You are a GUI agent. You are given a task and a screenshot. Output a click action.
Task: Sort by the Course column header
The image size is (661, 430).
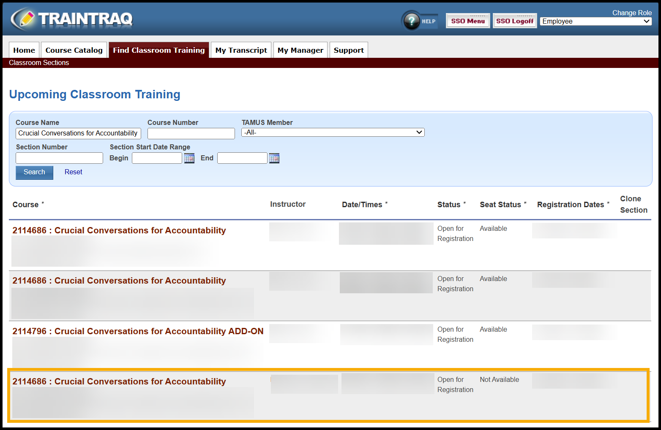(26, 205)
